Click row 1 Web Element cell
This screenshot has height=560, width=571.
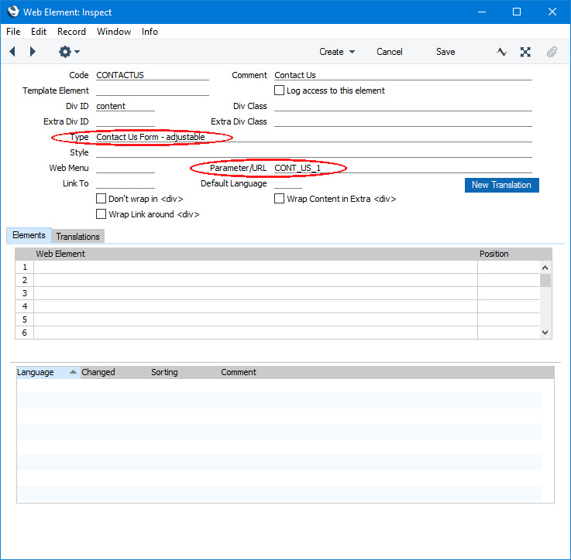tap(255, 267)
